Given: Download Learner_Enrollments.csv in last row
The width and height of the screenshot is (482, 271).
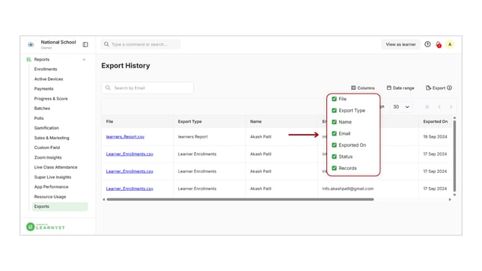Looking at the screenshot, I should (129, 189).
